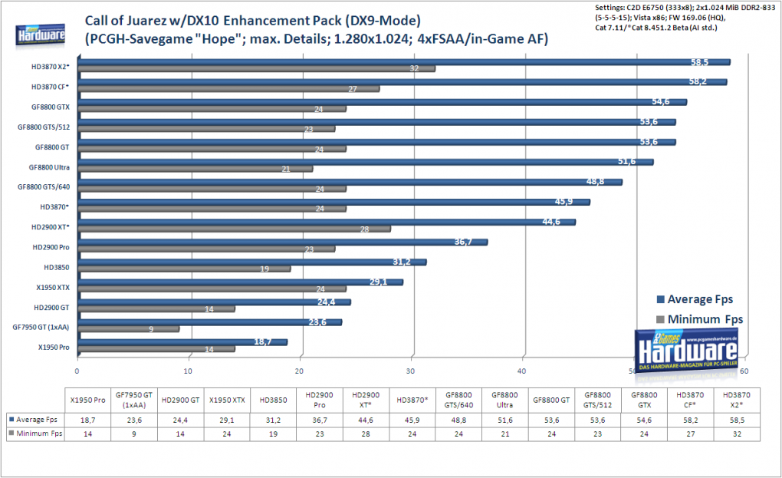This screenshot has width=782, height=478.
Task: Click the '28' minimum value on HD2900 XT* bar
Action: click(365, 229)
